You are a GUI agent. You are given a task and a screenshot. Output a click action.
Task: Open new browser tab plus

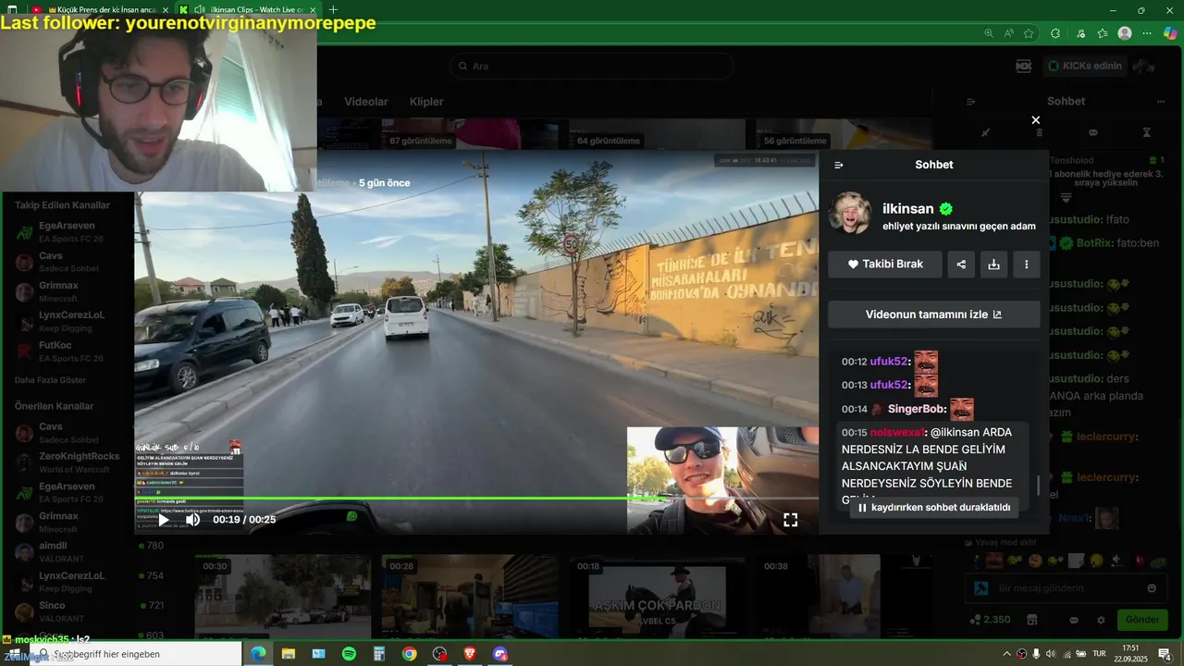(x=333, y=9)
